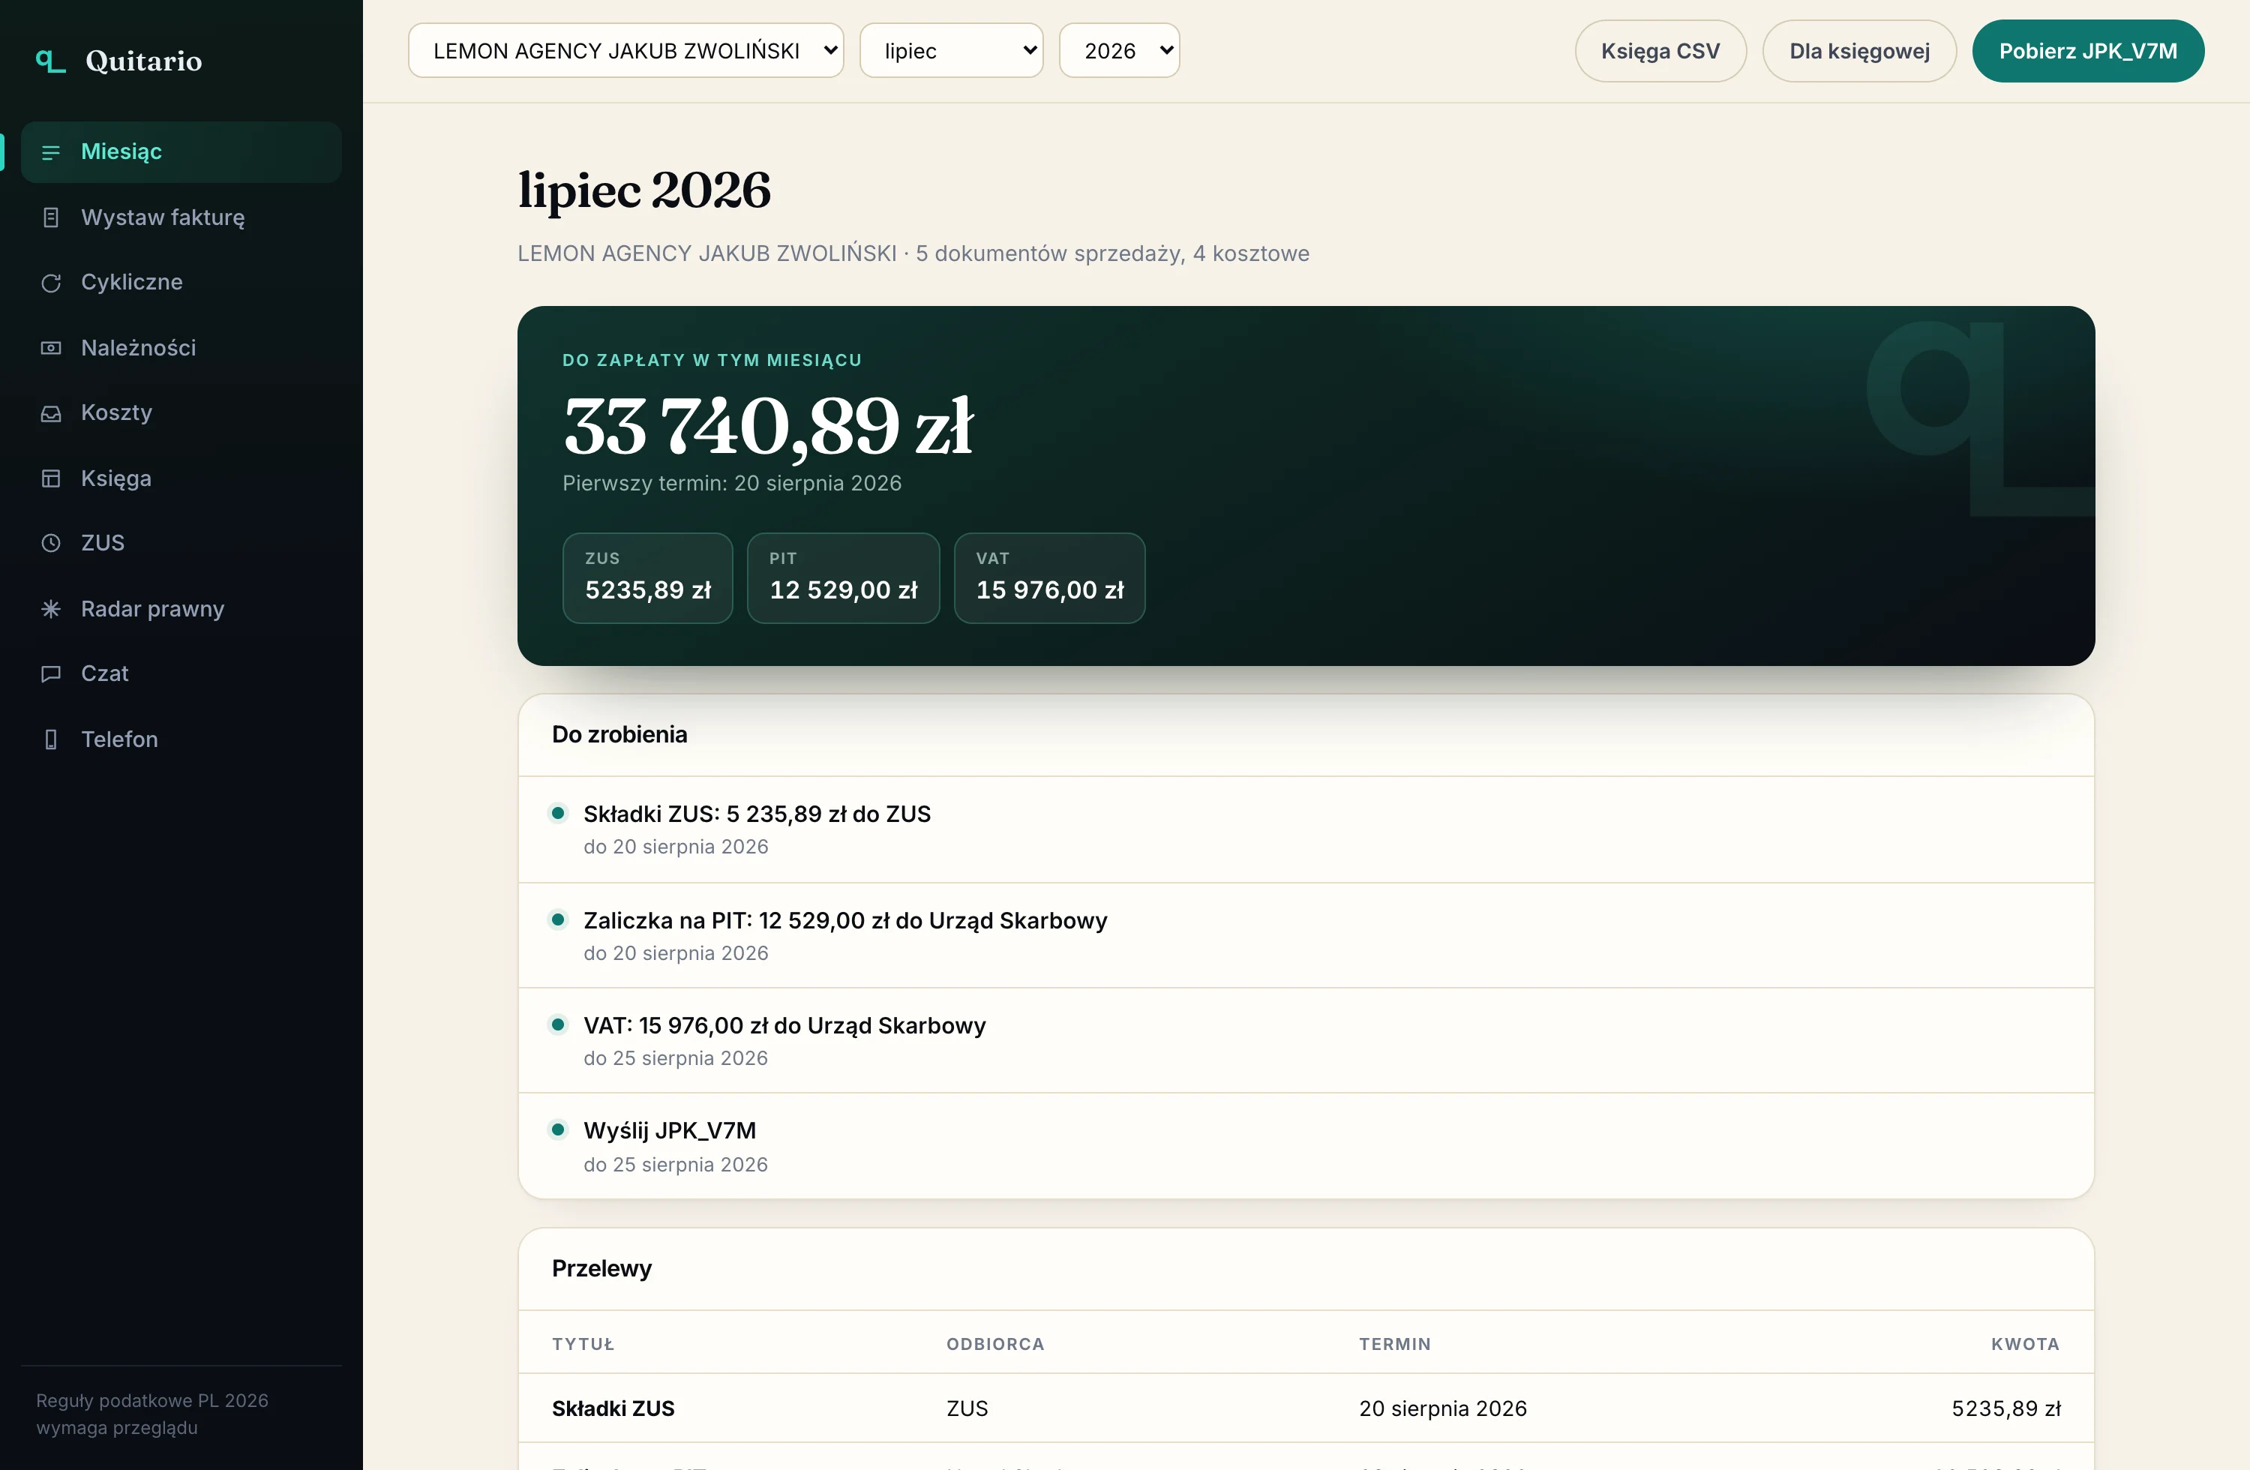Click the PIT 12 529,00 zł summary chip
The height and width of the screenshot is (1470, 2250).
[843, 577]
